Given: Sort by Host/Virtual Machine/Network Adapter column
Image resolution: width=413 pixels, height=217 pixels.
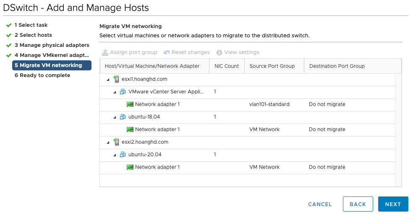Looking at the screenshot, I should click(x=154, y=66).
